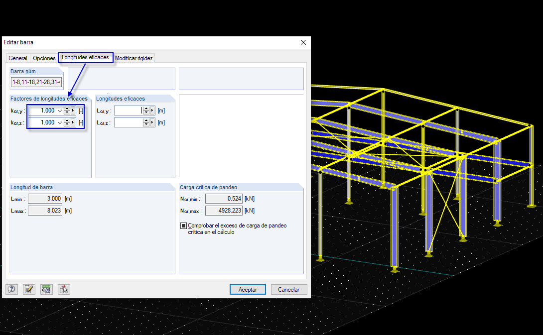
Task: Open units and decimal places icon
Action: (46, 289)
